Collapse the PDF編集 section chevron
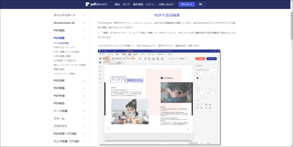This screenshot has height=147, width=293. point(84,38)
